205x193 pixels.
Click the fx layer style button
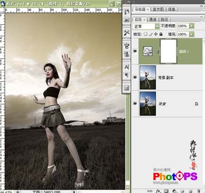[158, 191]
